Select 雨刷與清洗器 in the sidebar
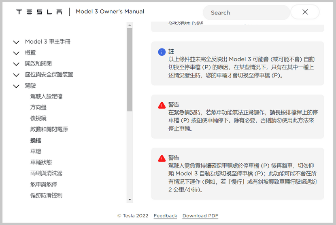This screenshot has width=336, height=225. coord(46,173)
